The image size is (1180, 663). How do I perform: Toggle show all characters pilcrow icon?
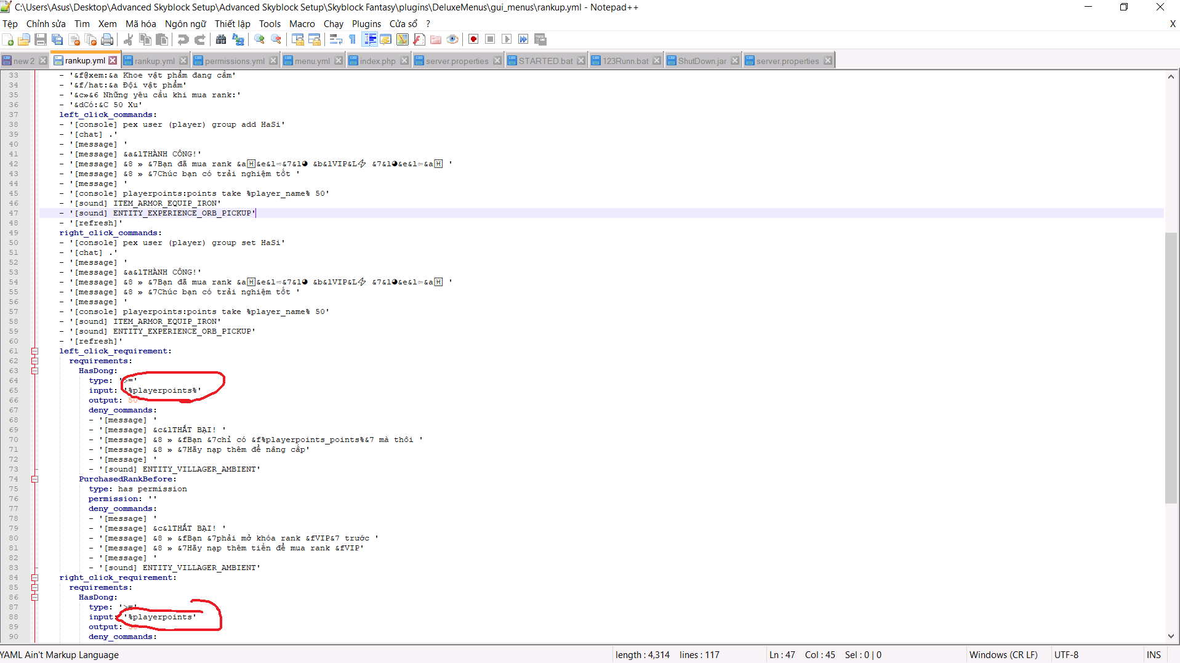click(352, 39)
